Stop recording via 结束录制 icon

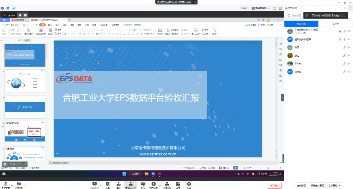coord(154,185)
